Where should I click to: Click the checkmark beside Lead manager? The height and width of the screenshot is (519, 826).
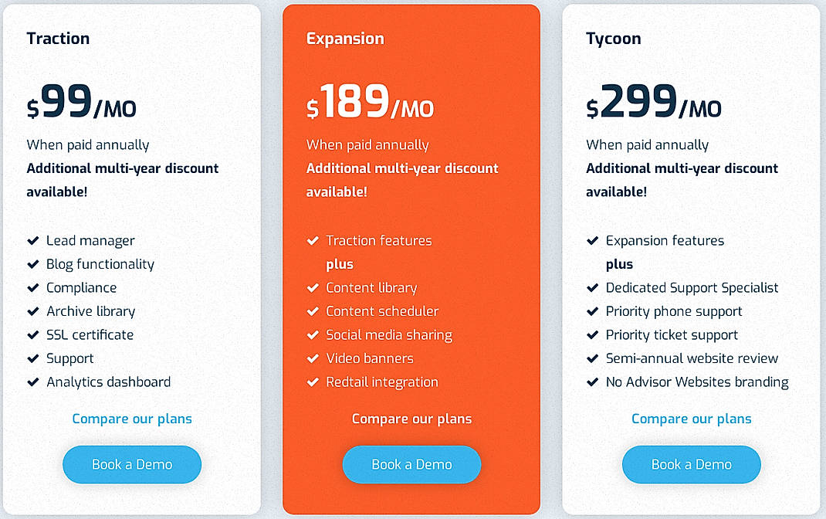tap(34, 241)
